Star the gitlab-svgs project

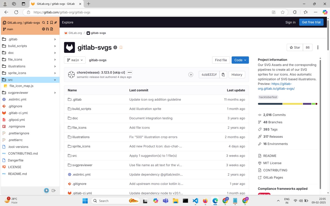[295, 47]
